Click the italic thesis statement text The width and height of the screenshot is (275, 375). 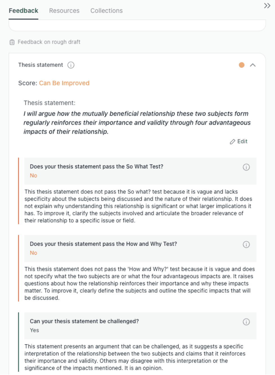point(137,123)
